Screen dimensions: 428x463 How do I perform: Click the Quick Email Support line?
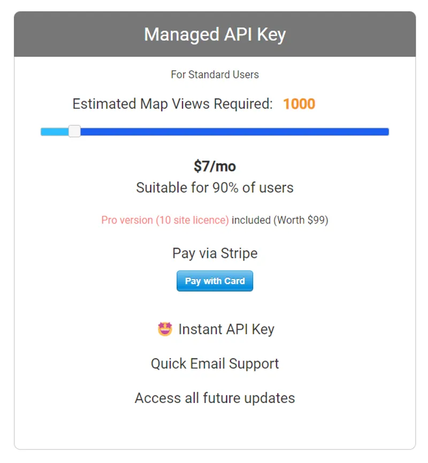click(x=214, y=363)
